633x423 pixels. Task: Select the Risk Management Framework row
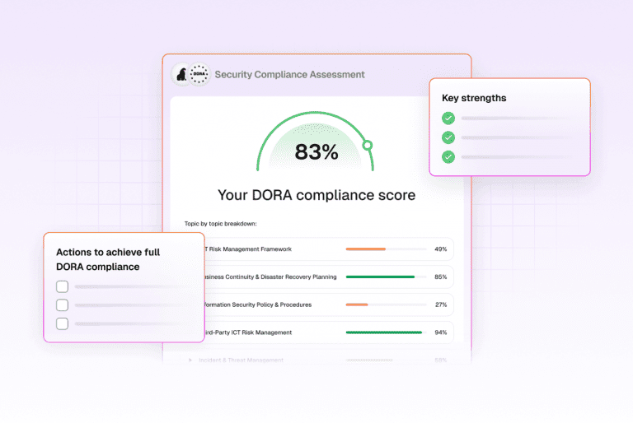pyautogui.click(x=329, y=249)
